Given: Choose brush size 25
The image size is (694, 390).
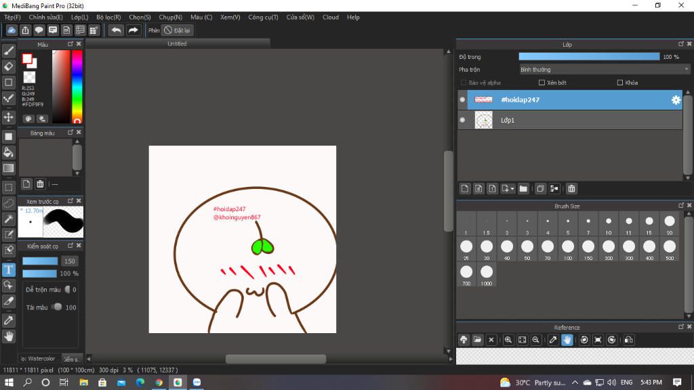Looking at the screenshot, I should click(466, 251).
